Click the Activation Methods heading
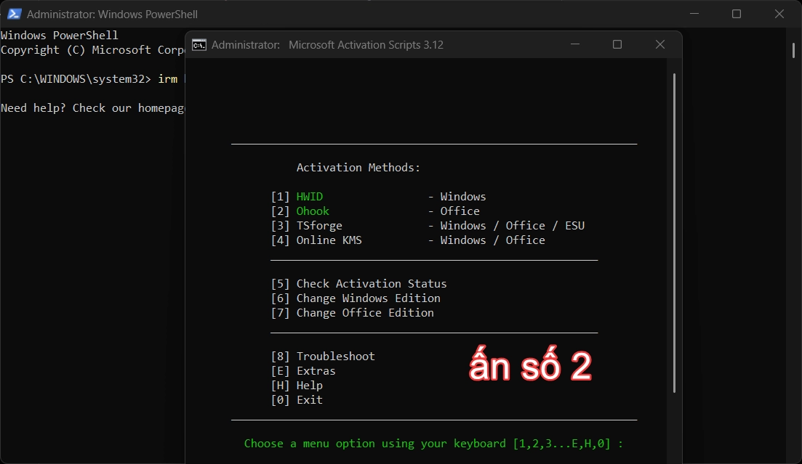The width and height of the screenshot is (802, 464). 358,168
